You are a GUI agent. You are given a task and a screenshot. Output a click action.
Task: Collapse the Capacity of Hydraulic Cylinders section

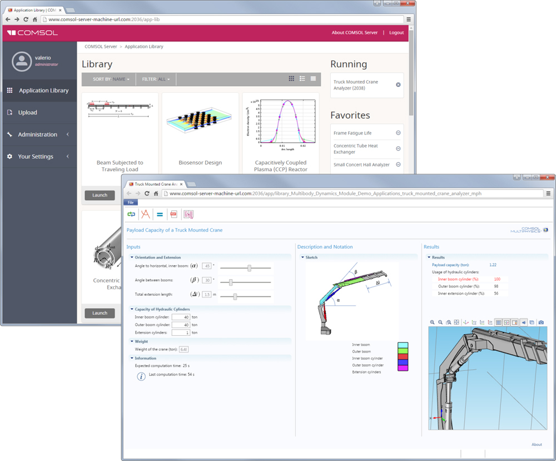(x=132, y=309)
